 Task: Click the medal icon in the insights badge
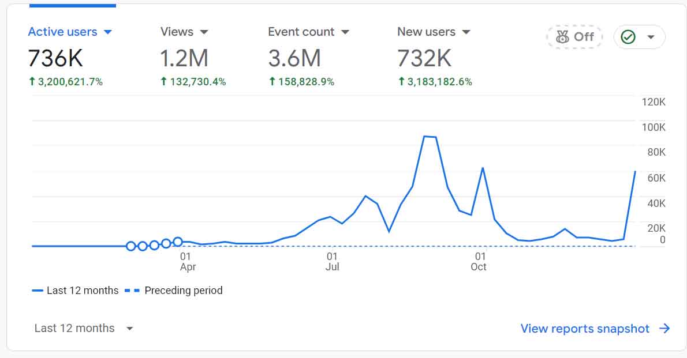point(562,37)
